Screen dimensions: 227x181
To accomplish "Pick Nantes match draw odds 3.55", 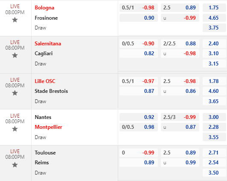I will coord(214,137).
